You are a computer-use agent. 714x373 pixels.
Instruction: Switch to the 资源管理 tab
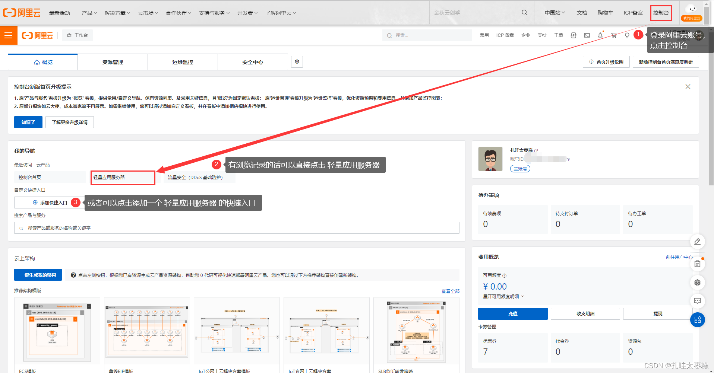pos(113,62)
